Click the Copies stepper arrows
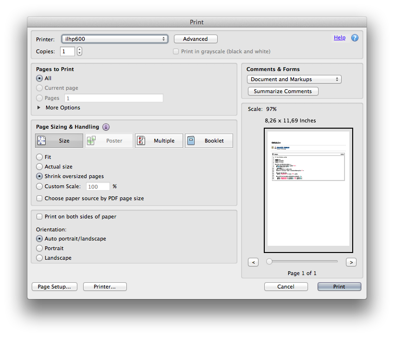Viewport: 394px width, 337px height. 79,51
